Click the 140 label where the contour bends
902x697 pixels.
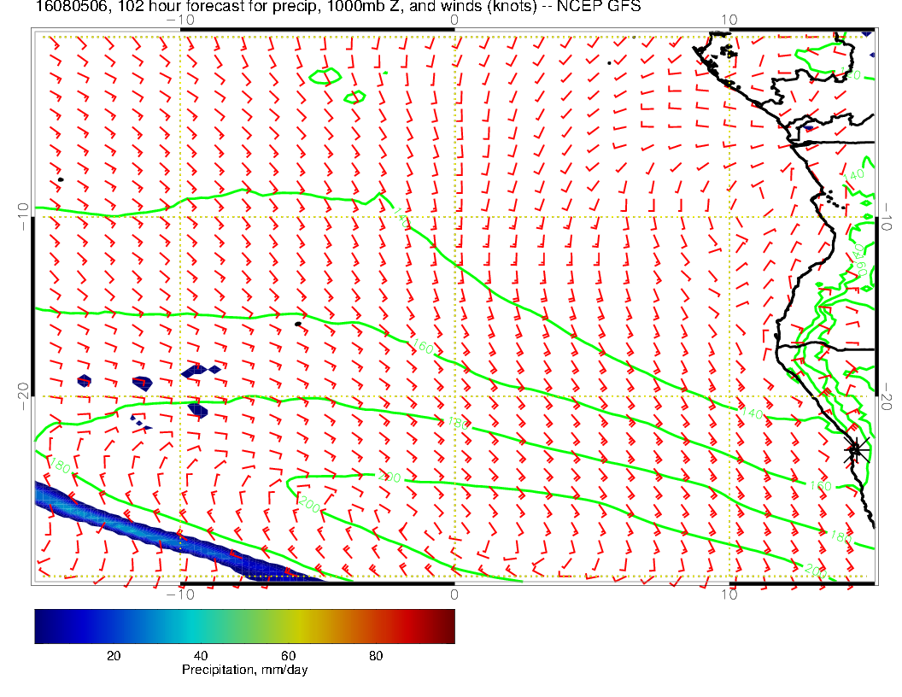(x=401, y=217)
